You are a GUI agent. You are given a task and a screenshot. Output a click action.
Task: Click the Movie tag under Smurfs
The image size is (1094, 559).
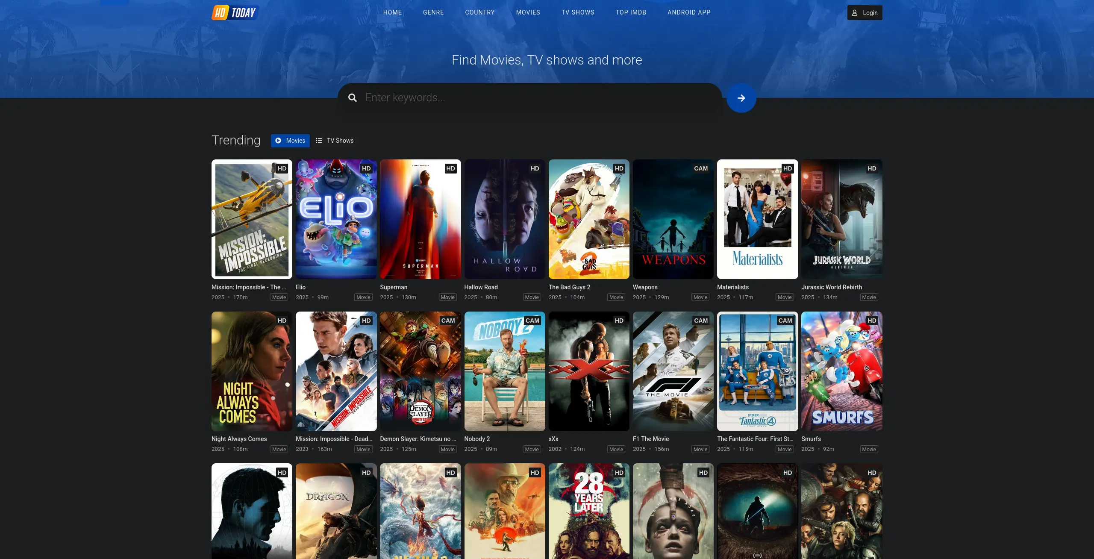(869, 449)
